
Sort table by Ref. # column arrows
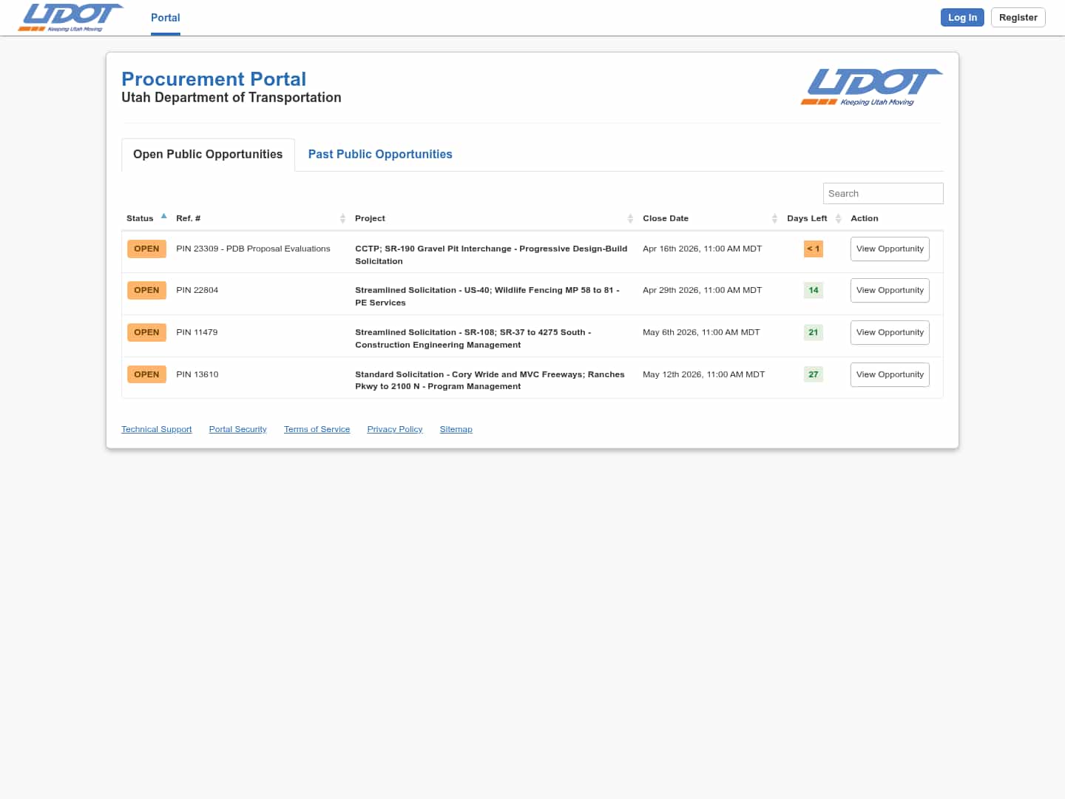tap(342, 218)
